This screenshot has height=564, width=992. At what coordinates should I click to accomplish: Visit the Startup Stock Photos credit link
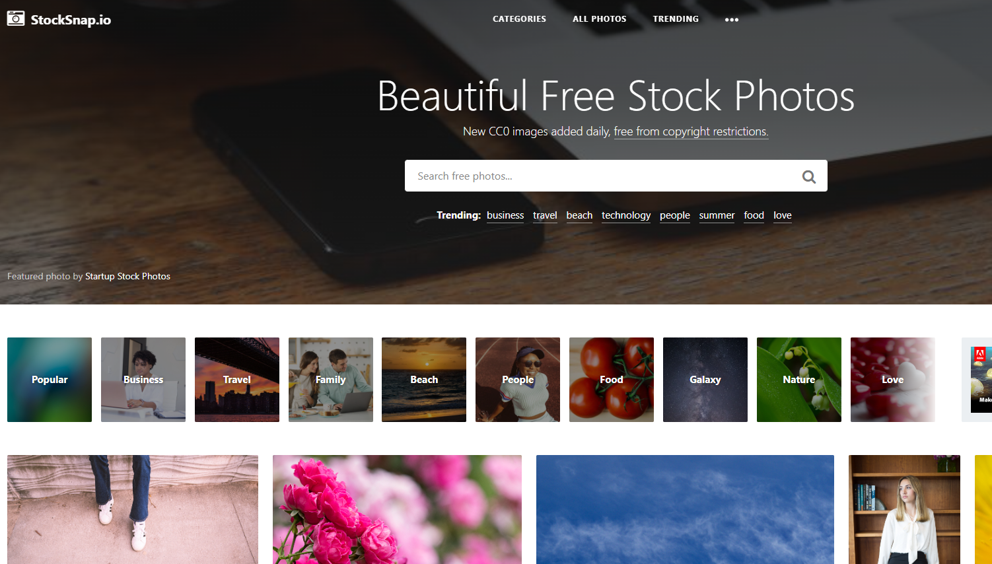coord(127,276)
